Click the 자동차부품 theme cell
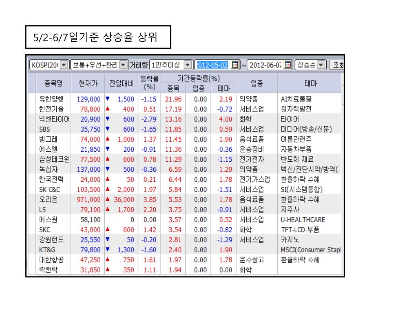This screenshot has width=412, height=309. click(x=296, y=149)
